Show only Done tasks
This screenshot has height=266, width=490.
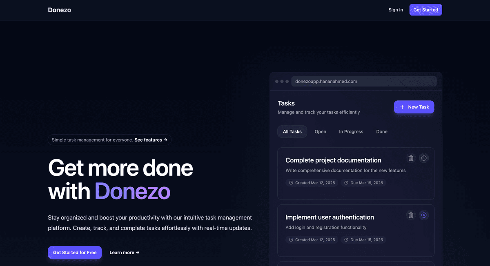click(381, 131)
